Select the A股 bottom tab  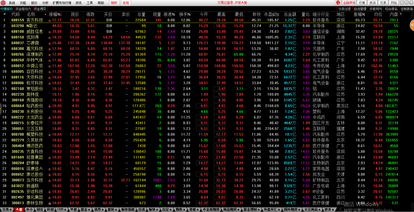pos(19,209)
